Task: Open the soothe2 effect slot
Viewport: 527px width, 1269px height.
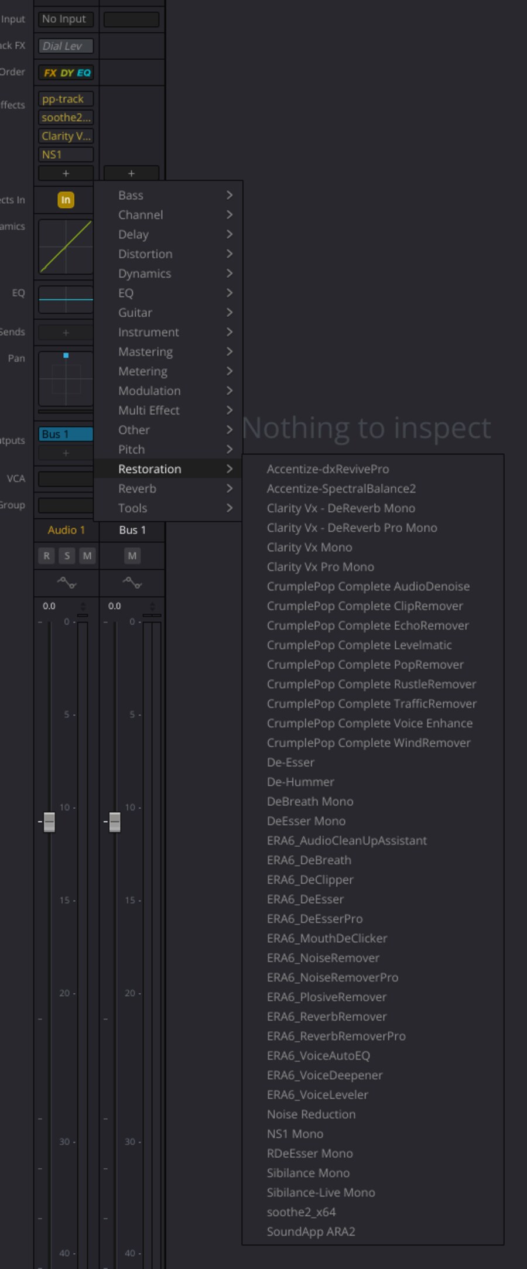Action: [66, 117]
